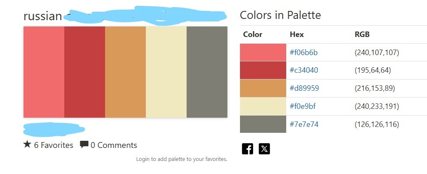Click the dark red stripe in the large palette
427x174 pixels.
click(84, 72)
